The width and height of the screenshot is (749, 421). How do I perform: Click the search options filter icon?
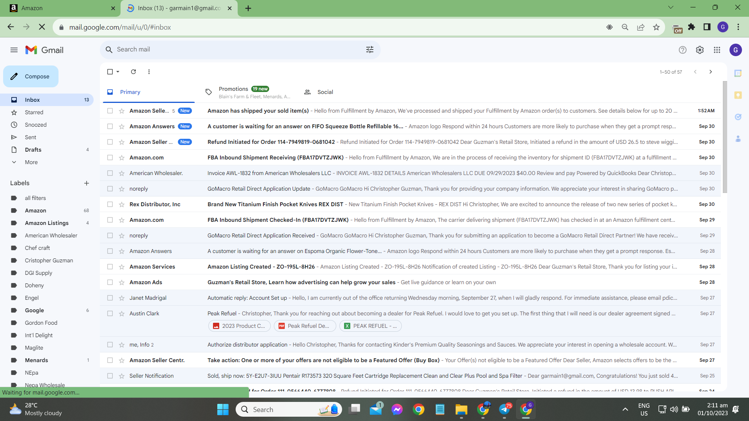click(x=370, y=50)
